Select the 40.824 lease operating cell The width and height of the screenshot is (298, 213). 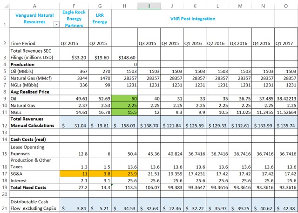(x=172, y=150)
